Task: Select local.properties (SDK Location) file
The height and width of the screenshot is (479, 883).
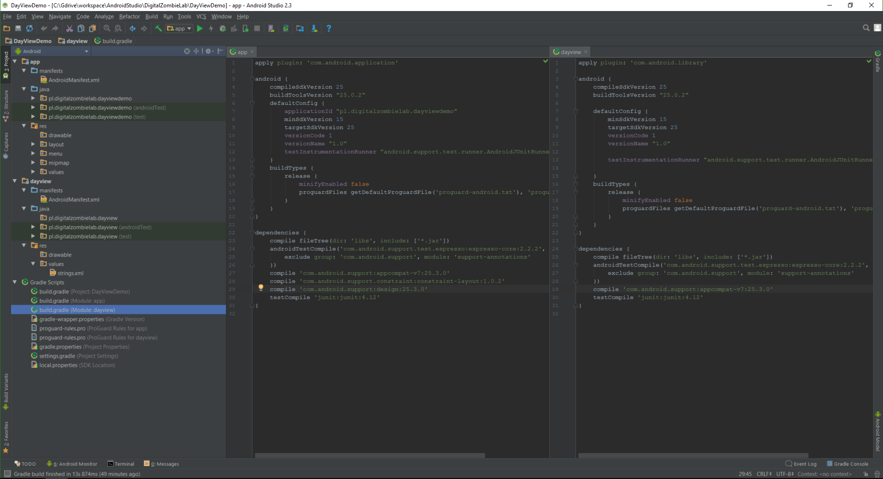Action: pyautogui.click(x=73, y=365)
